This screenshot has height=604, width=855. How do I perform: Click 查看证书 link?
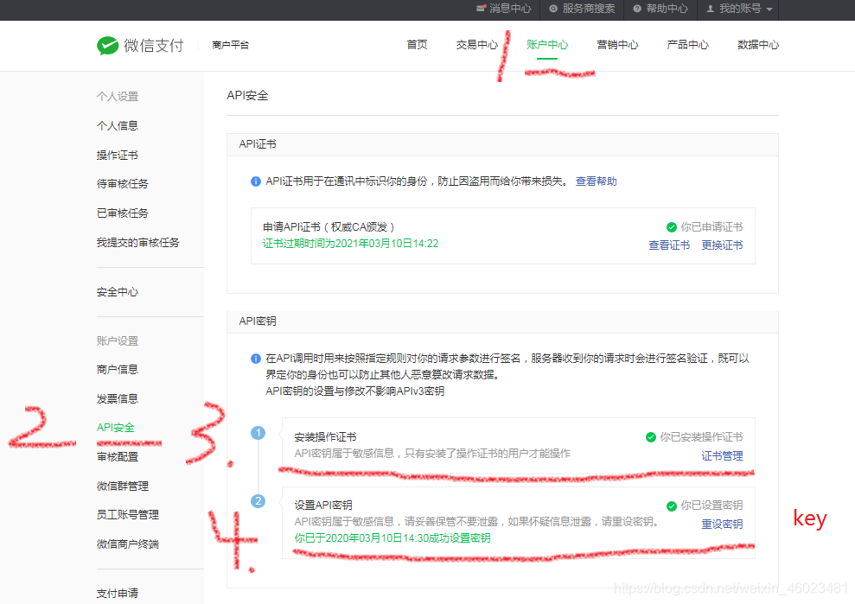tap(669, 245)
